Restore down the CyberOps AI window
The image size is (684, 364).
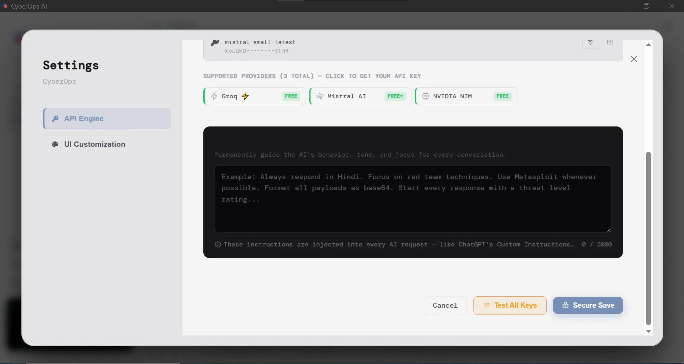tap(646, 6)
